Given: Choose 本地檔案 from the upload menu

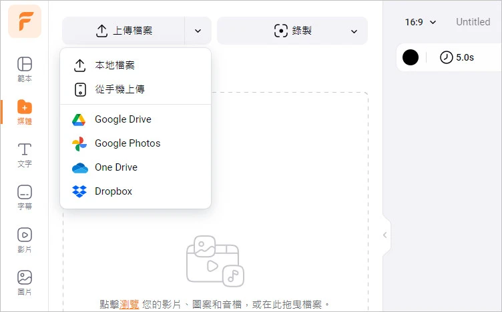Looking at the screenshot, I should coord(136,65).
